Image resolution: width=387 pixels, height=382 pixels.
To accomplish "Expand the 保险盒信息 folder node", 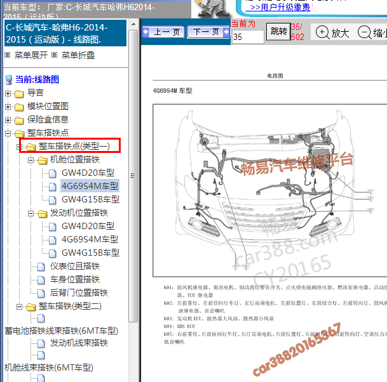I will 8,120.
